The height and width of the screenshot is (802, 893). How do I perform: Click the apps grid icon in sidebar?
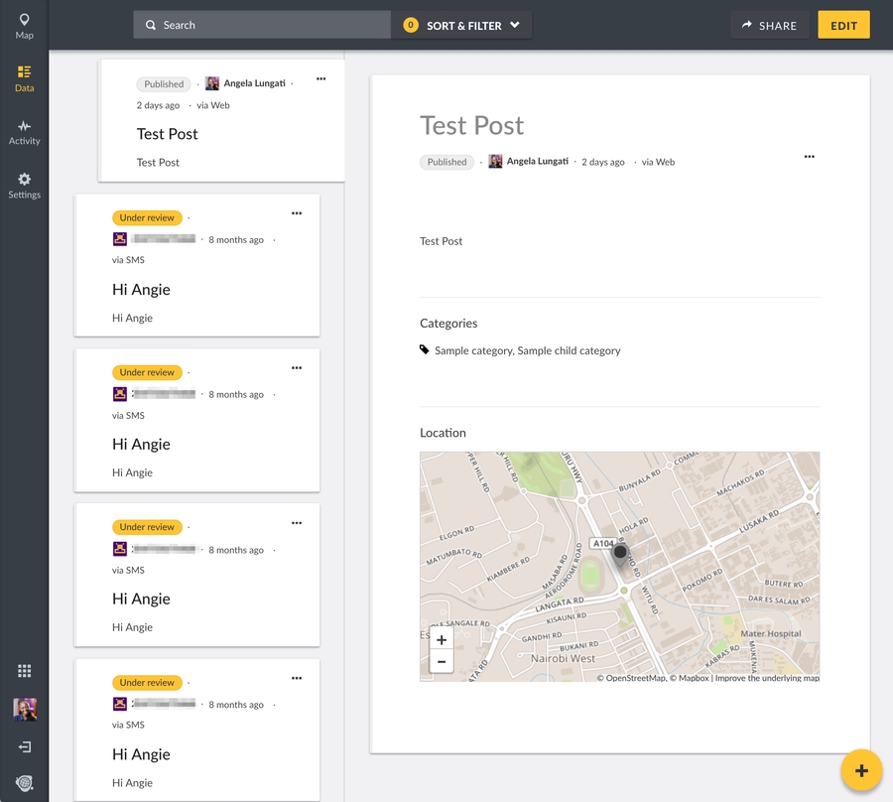pyautogui.click(x=24, y=671)
